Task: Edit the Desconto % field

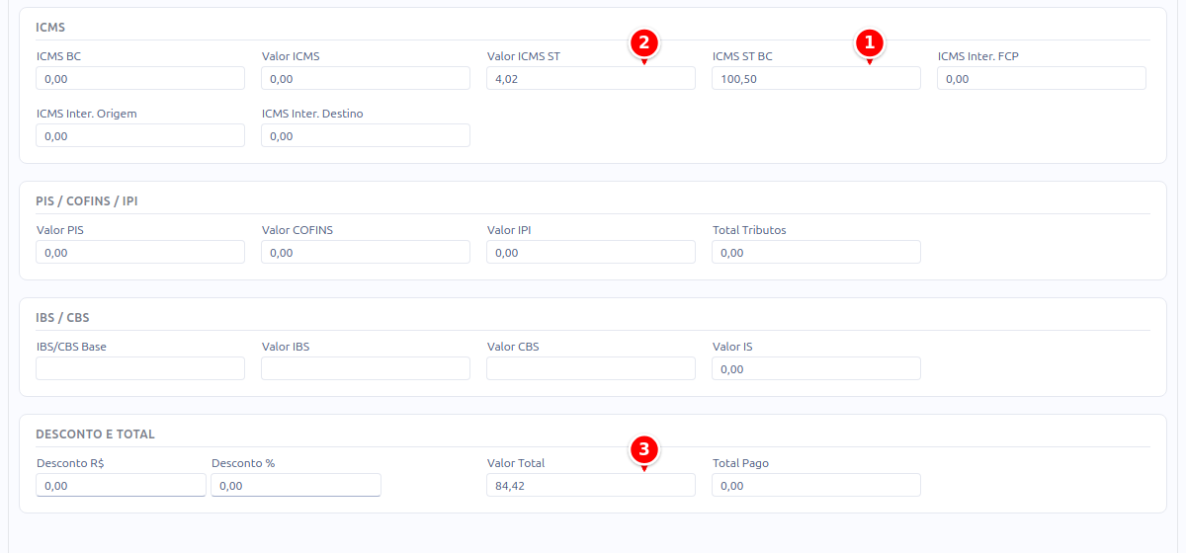Action: tap(296, 485)
